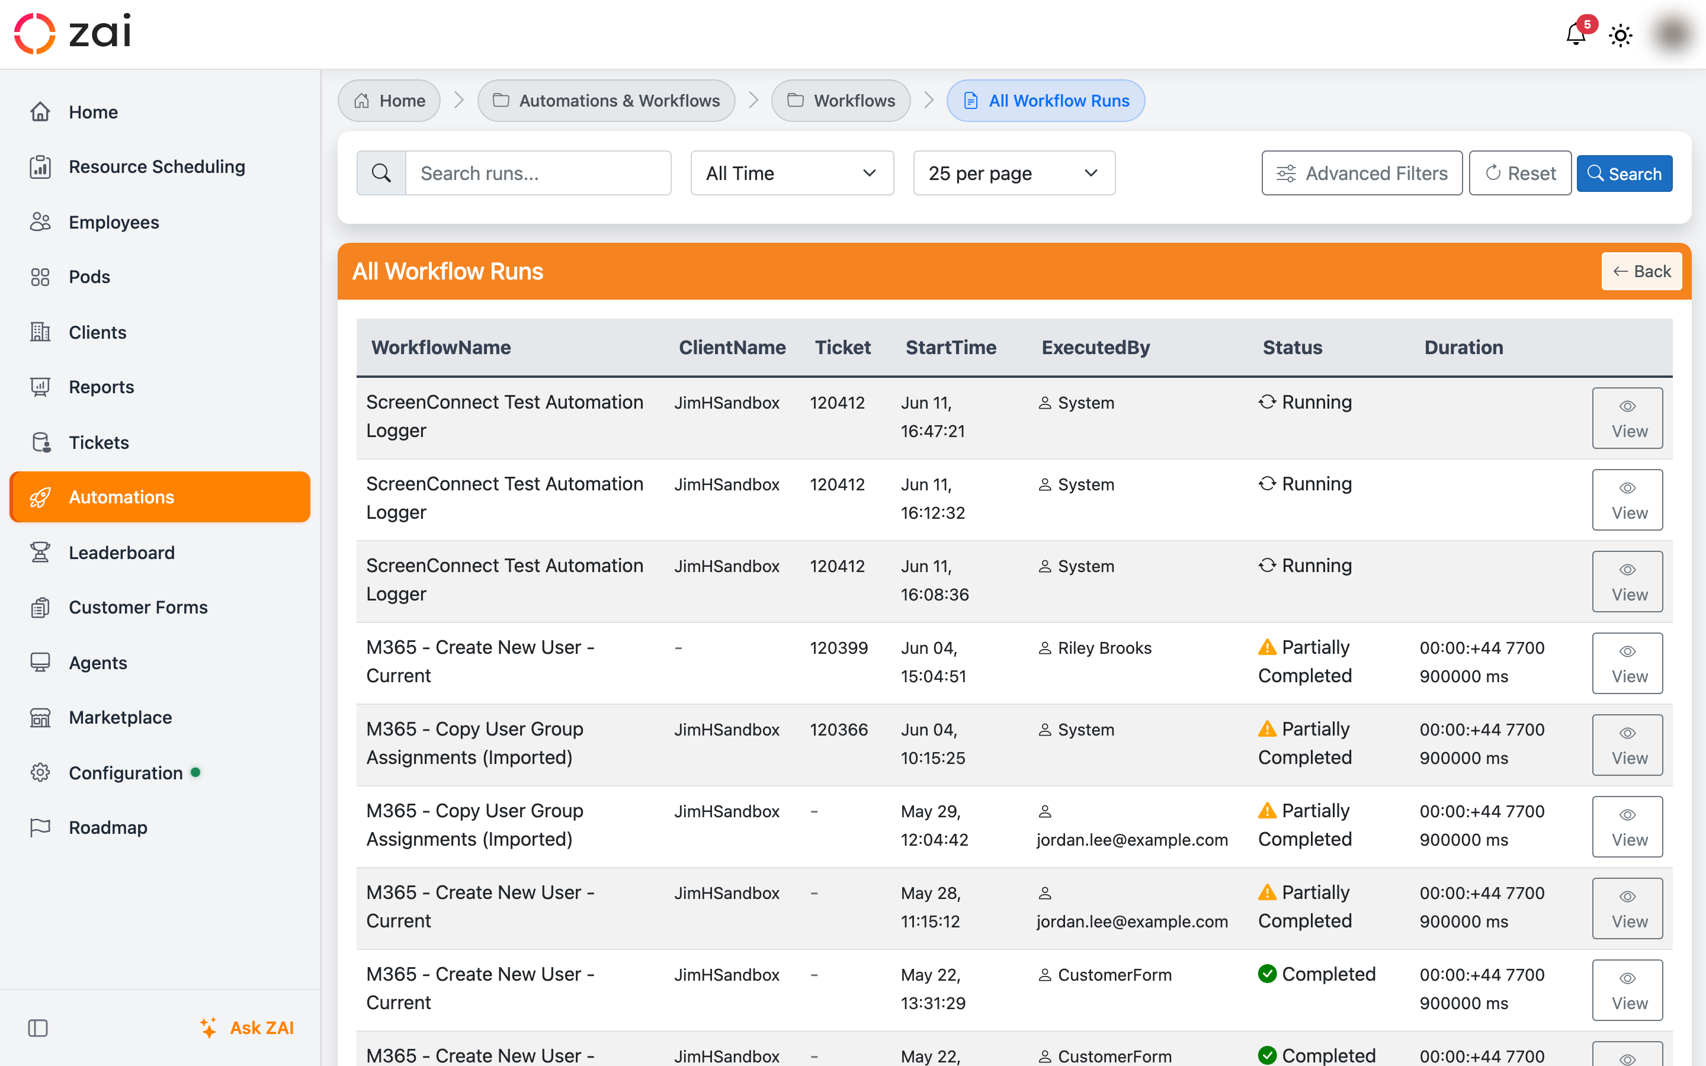Image resolution: width=1706 pixels, height=1066 pixels.
Task: Click green check at May 22 13:31:29
Action: 1267,974
